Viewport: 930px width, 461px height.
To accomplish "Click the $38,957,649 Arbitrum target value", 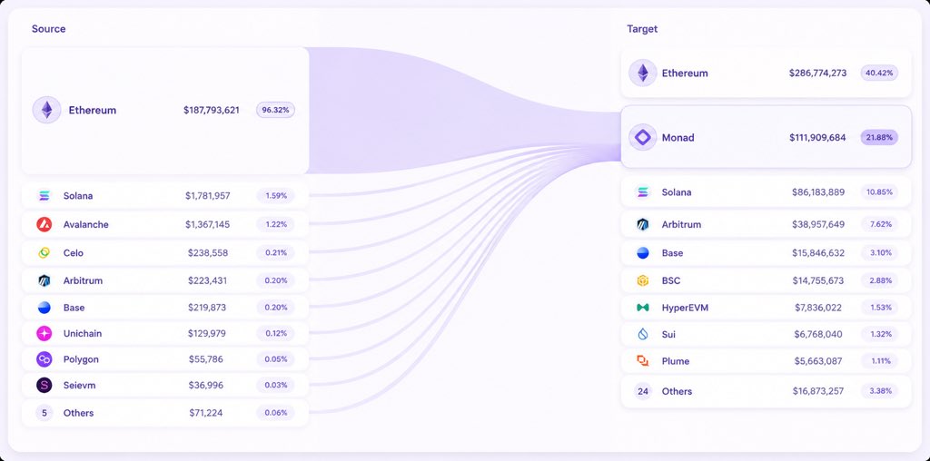I will pyautogui.click(x=818, y=224).
